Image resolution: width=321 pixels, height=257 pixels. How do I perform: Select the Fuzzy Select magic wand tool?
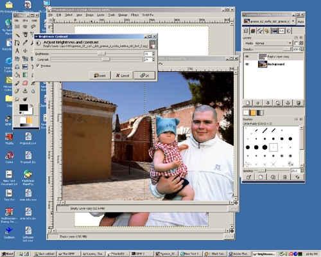point(17,35)
